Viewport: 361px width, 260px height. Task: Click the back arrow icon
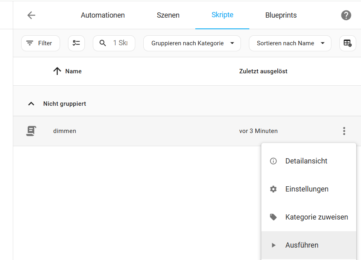tap(31, 15)
